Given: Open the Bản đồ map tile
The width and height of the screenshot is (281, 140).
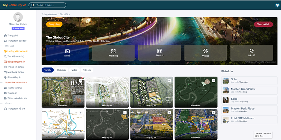Looking at the screenshot, I should pyautogui.click(x=251, y=52).
